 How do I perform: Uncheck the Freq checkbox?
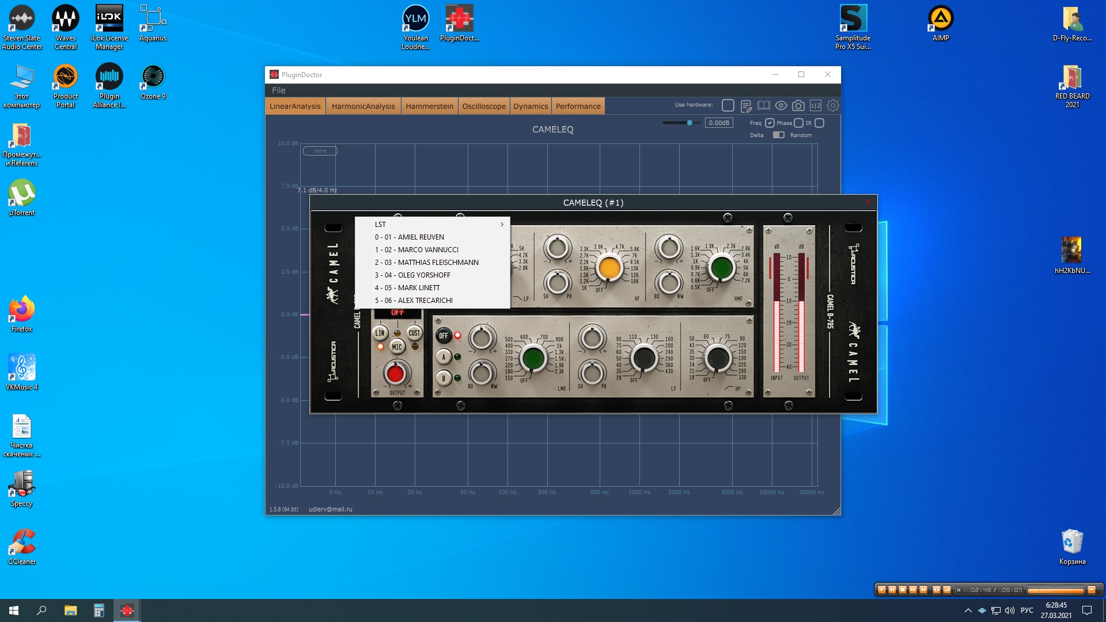770,123
